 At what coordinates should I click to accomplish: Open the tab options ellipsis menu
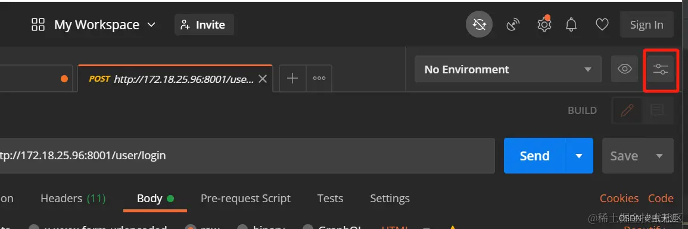pos(319,79)
